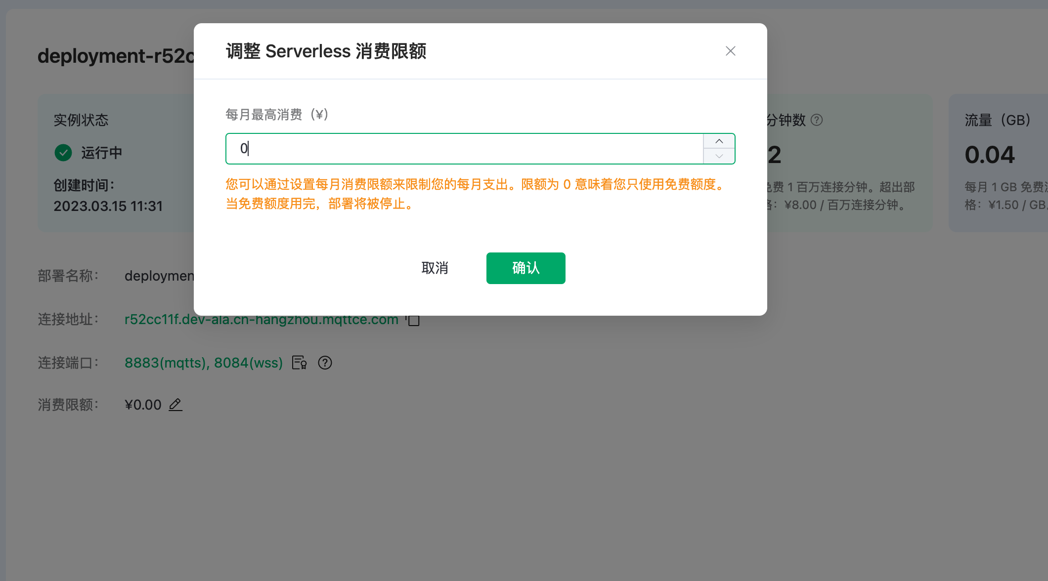Click the help icon next to connection ports

(x=325, y=363)
